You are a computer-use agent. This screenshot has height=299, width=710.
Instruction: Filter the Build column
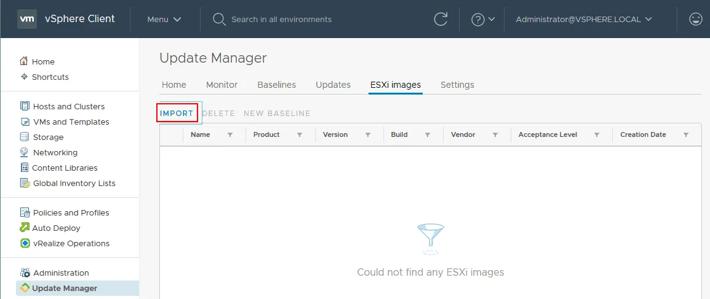(428, 134)
